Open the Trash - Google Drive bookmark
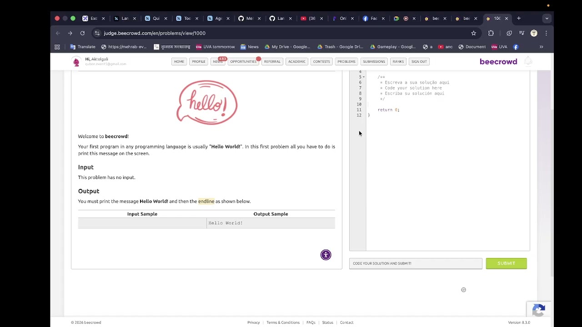 (341, 47)
